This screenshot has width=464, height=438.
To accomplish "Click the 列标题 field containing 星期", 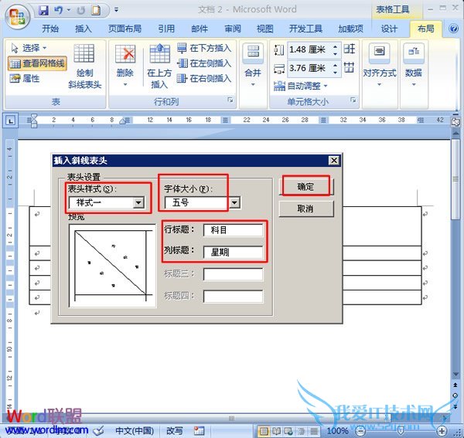I will coord(234,252).
